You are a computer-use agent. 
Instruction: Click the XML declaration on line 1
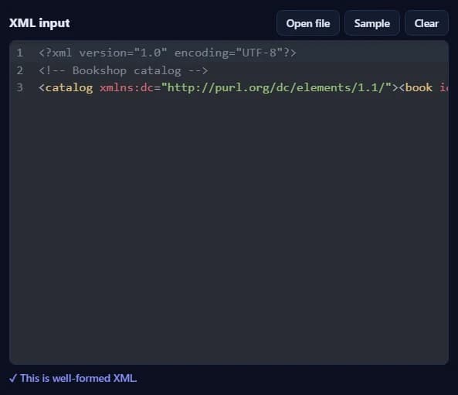(168, 53)
